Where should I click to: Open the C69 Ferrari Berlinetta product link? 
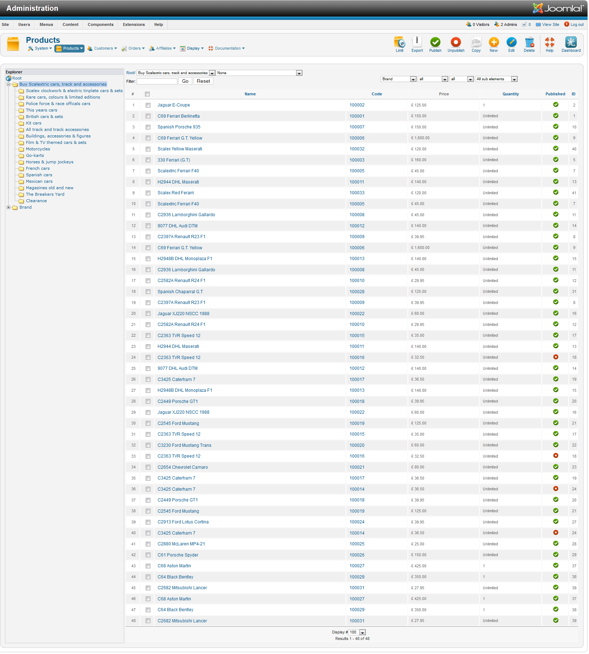point(178,116)
